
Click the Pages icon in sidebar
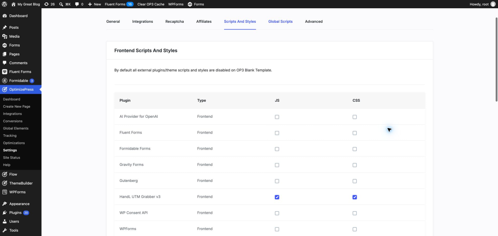[5, 54]
